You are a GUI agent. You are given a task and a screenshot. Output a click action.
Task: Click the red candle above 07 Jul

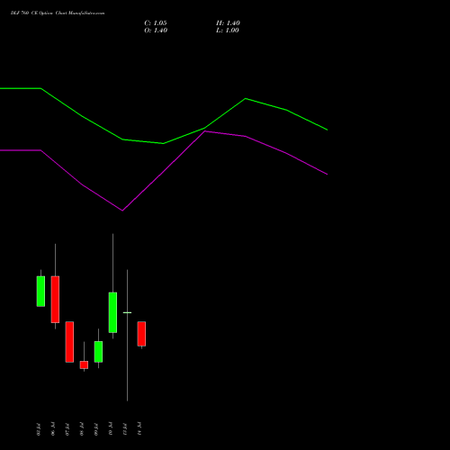(69, 342)
